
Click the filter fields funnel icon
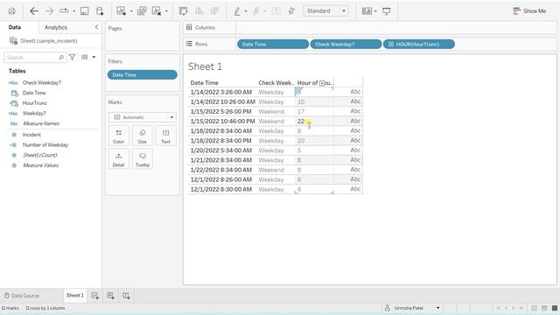click(x=72, y=57)
